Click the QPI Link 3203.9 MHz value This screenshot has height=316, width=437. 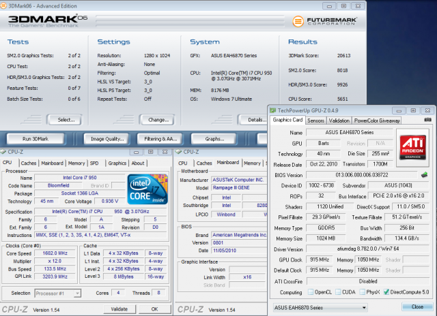point(55,276)
